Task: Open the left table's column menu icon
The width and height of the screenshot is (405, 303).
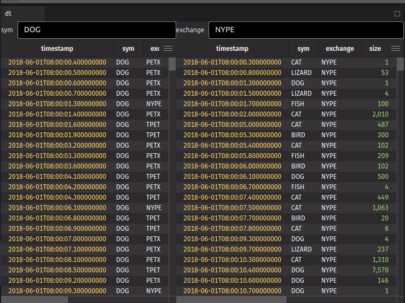Action: pos(168,49)
